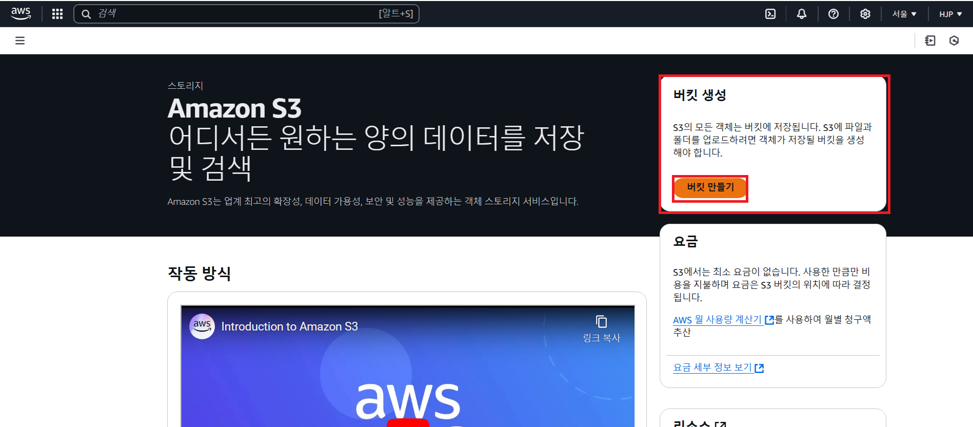Click the hexagon icon in secondary bar

click(954, 41)
